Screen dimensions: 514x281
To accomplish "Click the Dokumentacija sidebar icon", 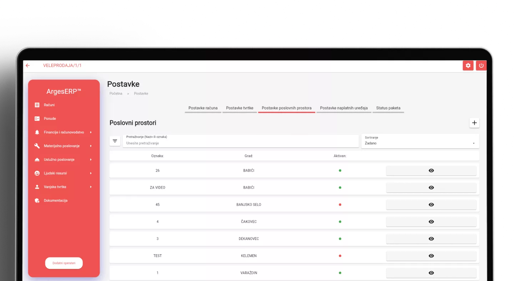I will point(37,200).
